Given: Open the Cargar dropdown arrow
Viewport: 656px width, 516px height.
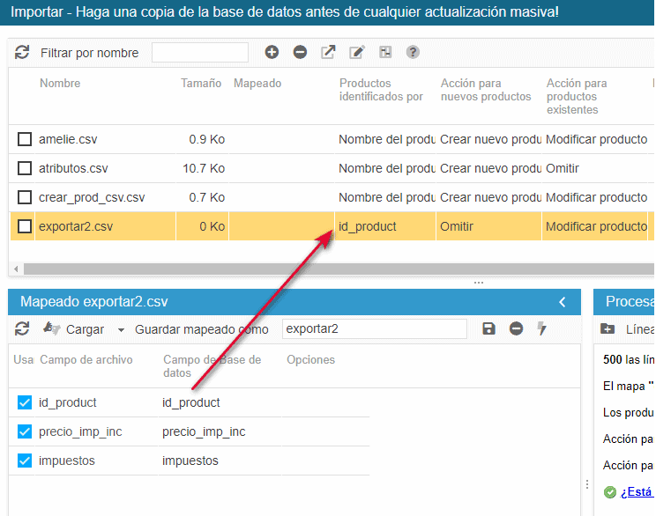Looking at the screenshot, I should click(122, 330).
